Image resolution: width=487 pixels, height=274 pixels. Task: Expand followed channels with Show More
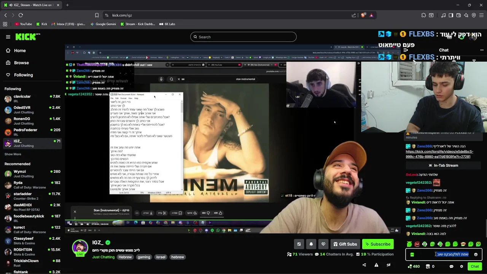tap(13, 154)
